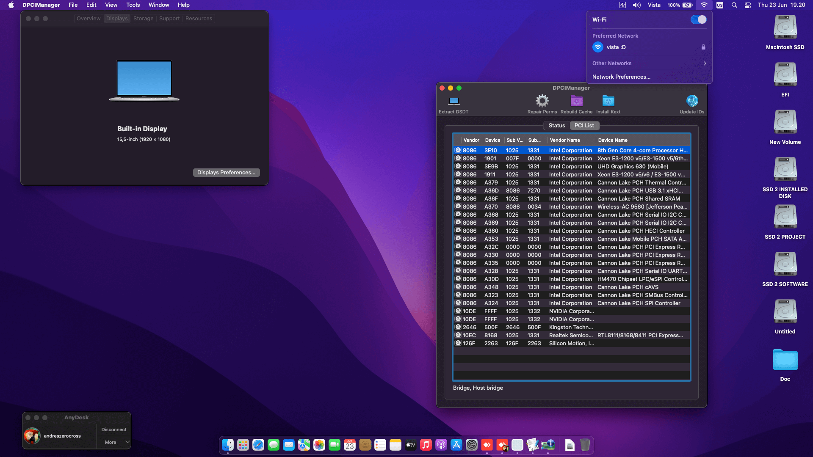Select the SSD 2 INSTALLED DISK drive
Image resolution: width=813 pixels, height=457 pixels.
(785, 170)
